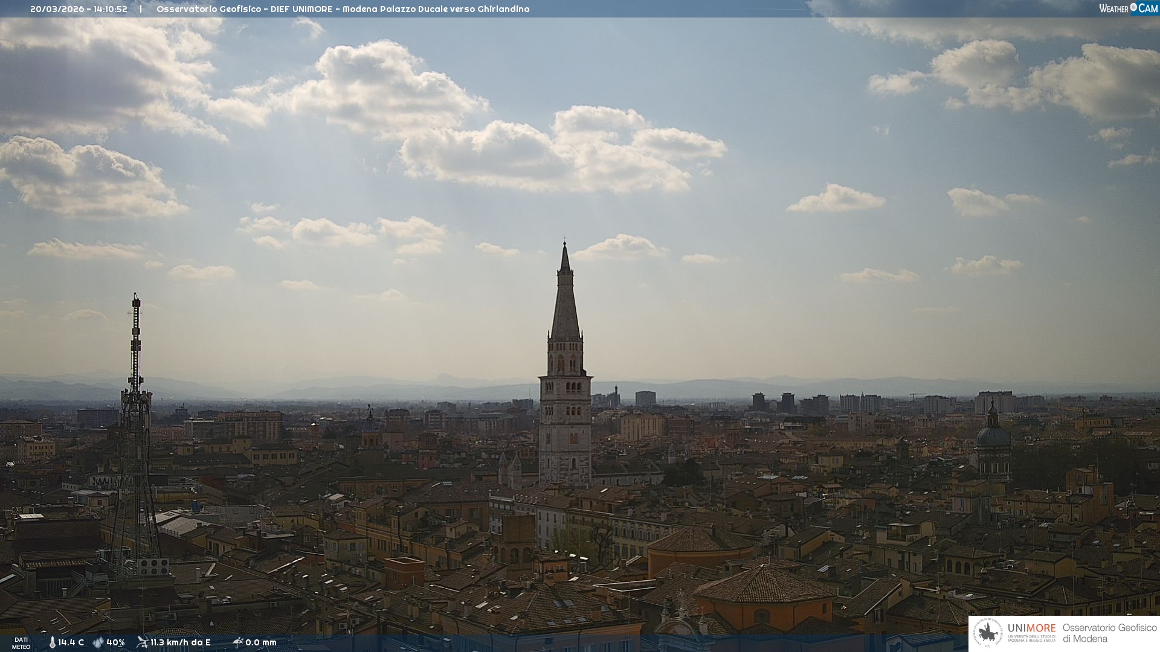This screenshot has height=652, width=1160.
Task: Click the rain umbrella icon
Action: click(x=237, y=642)
